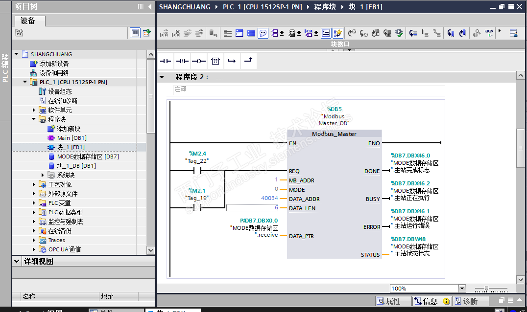Insert an output coil instruction
Image resolution: width=527 pixels, height=312 pixels.
tap(198, 61)
